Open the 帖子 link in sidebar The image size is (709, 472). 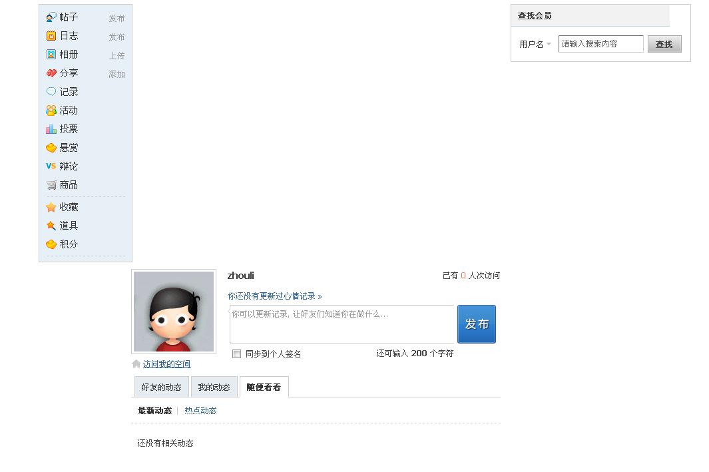click(69, 17)
